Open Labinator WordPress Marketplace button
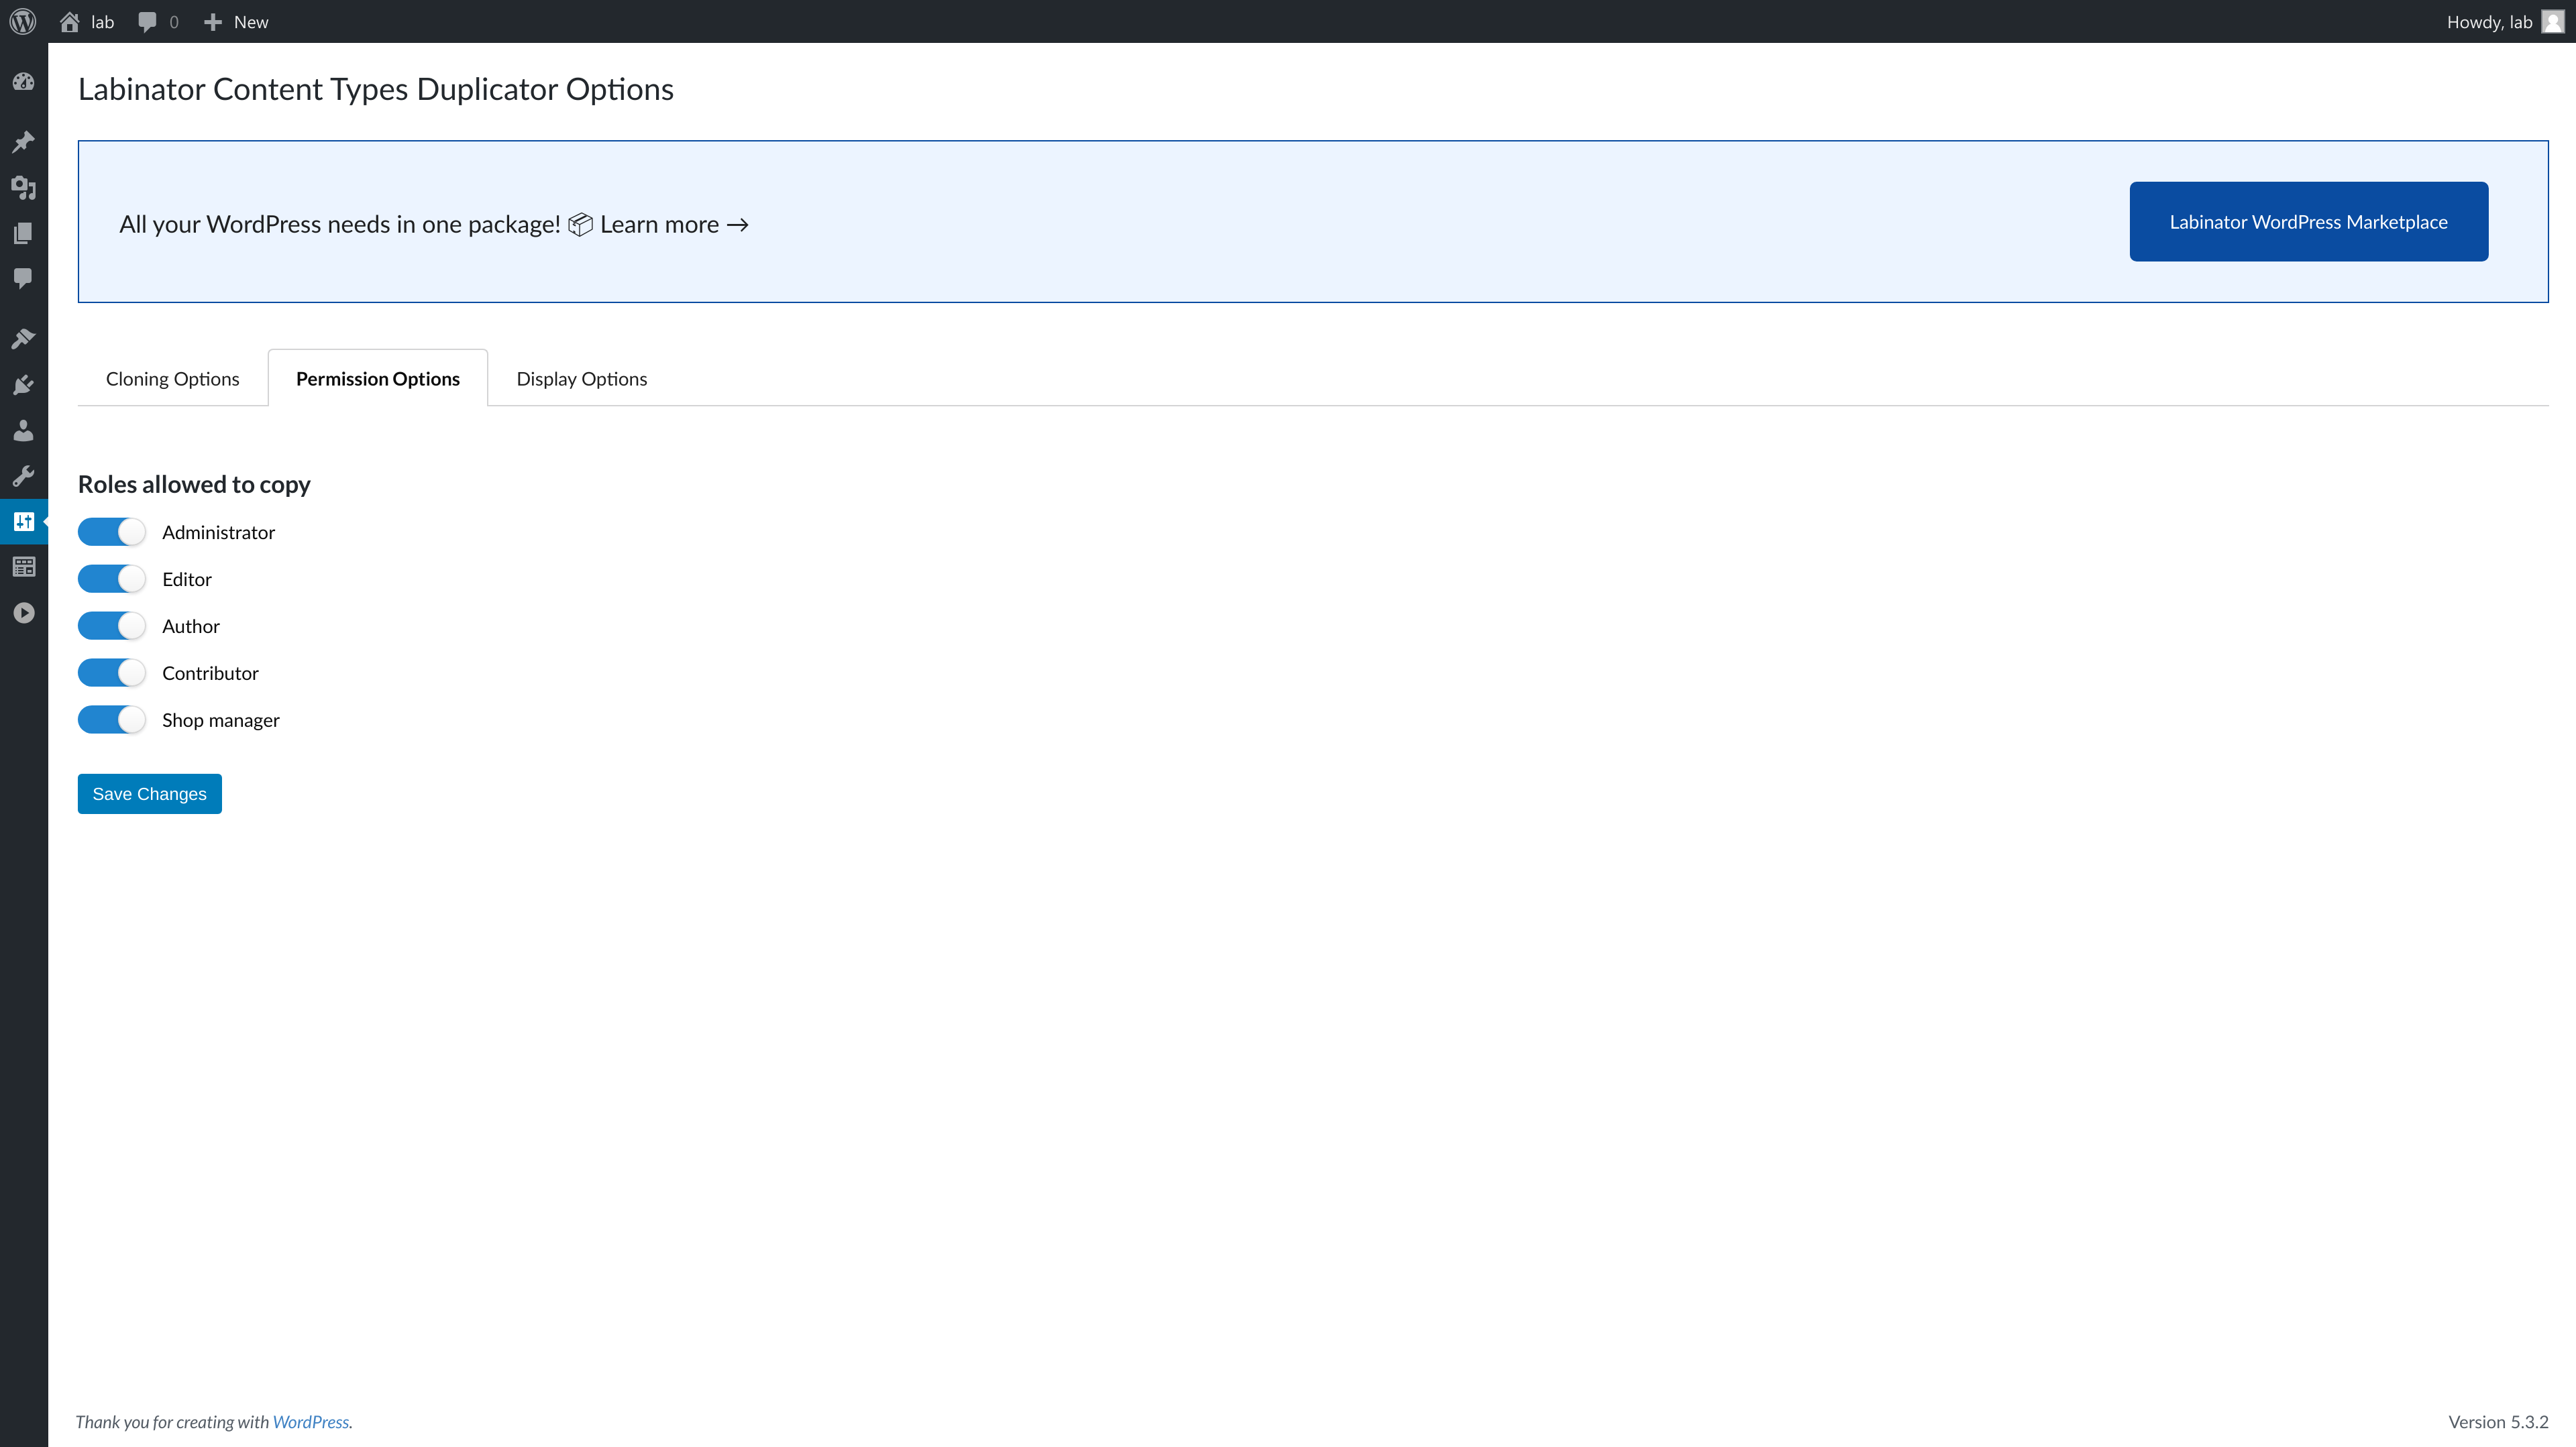 click(x=2308, y=222)
